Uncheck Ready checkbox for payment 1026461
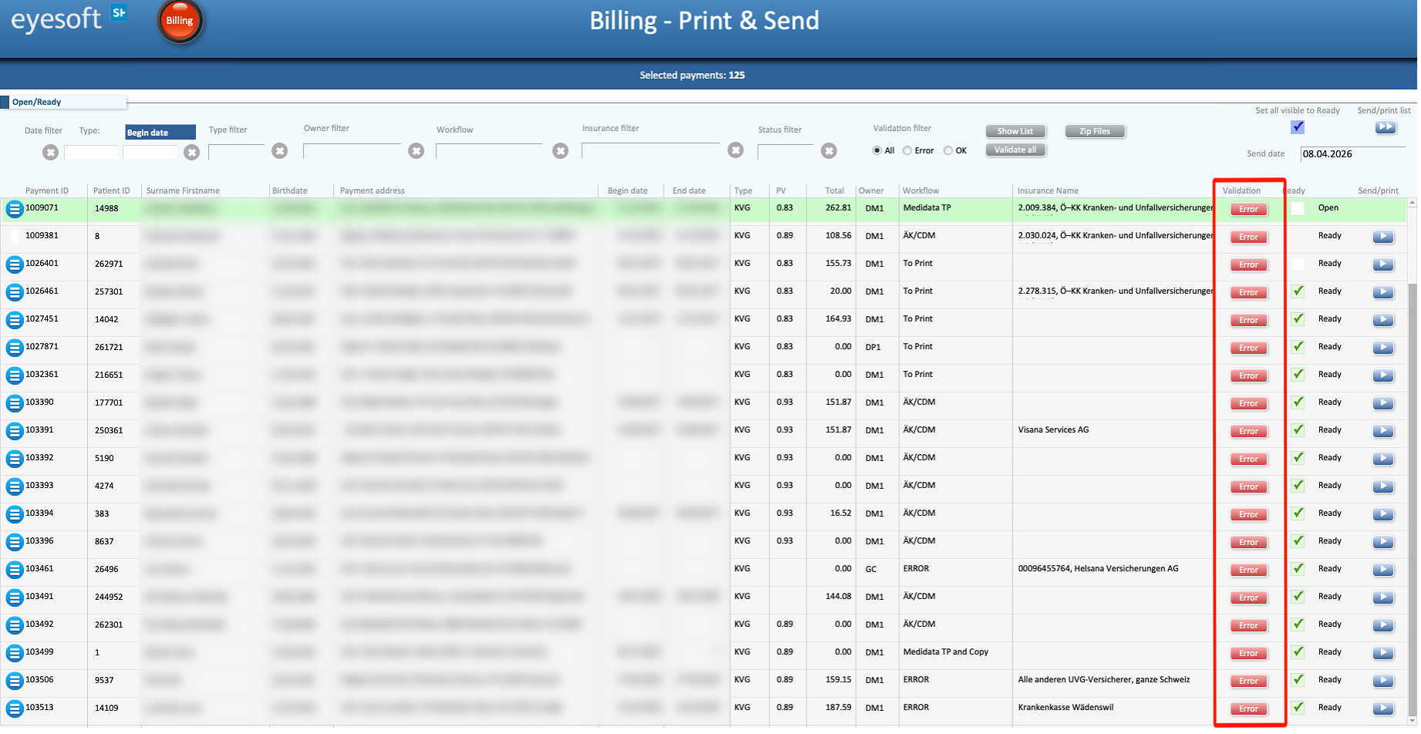This screenshot has width=1421, height=734. tap(1298, 291)
